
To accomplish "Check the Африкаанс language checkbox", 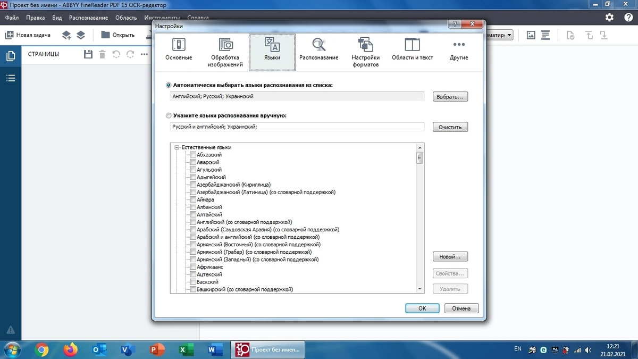I will coord(193,267).
